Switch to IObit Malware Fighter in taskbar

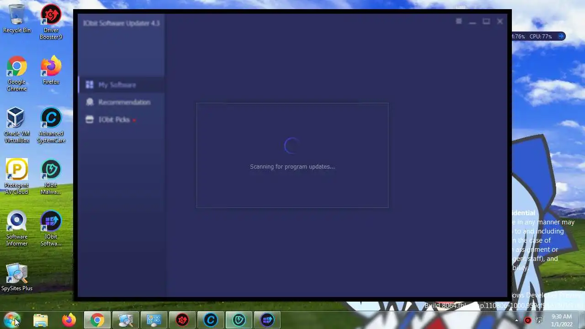pos(239,320)
